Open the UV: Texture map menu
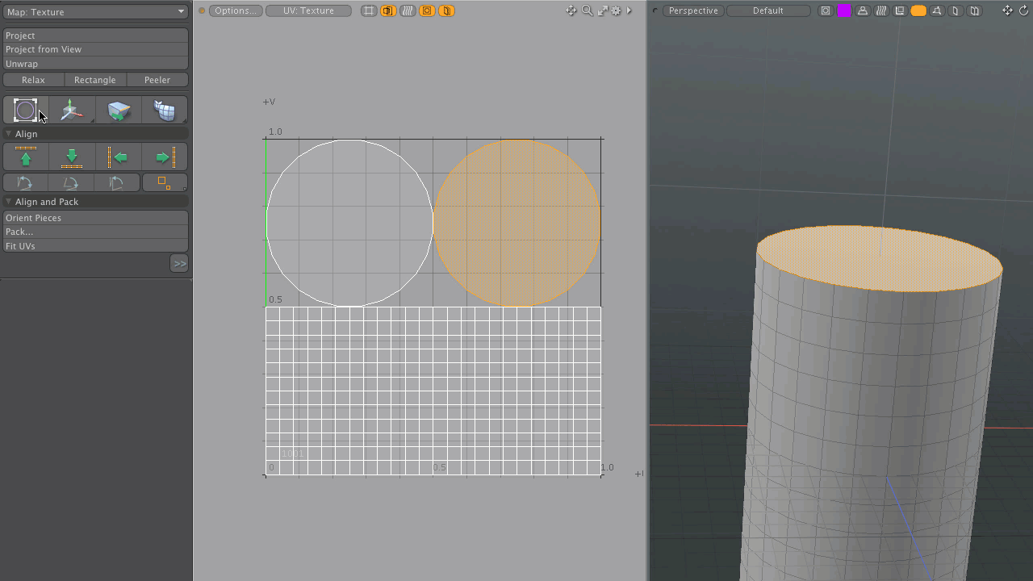The height and width of the screenshot is (581, 1033). pos(308,10)
